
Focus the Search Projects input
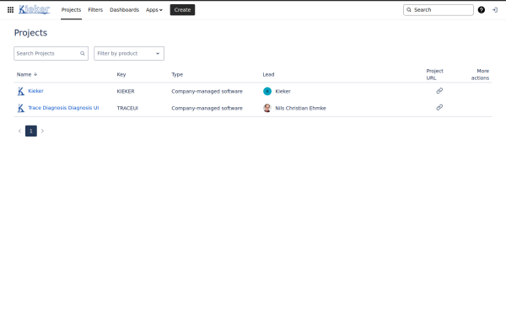[x=51, y=54]
